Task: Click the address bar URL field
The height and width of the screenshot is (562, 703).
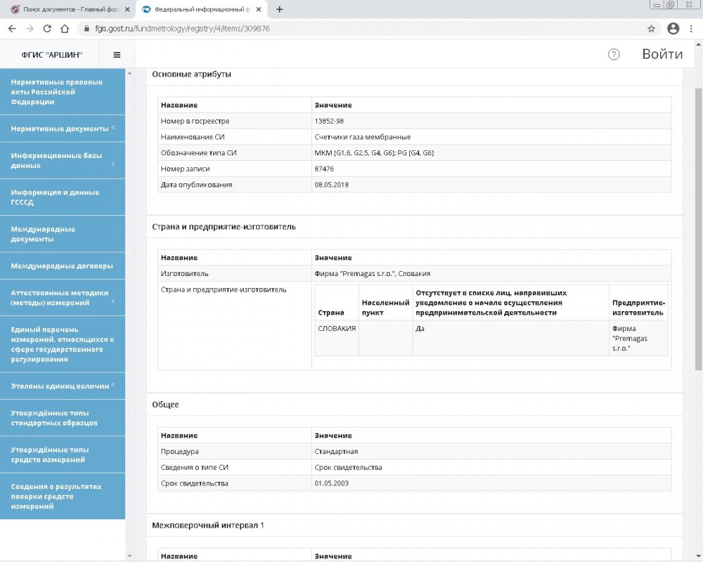Action: (351, 29)
